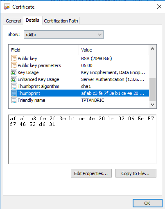Viewport: 165px width, 209px height.
Task: Click the Enhanced Key Usage icon
Action: click(x=14, y=79)
